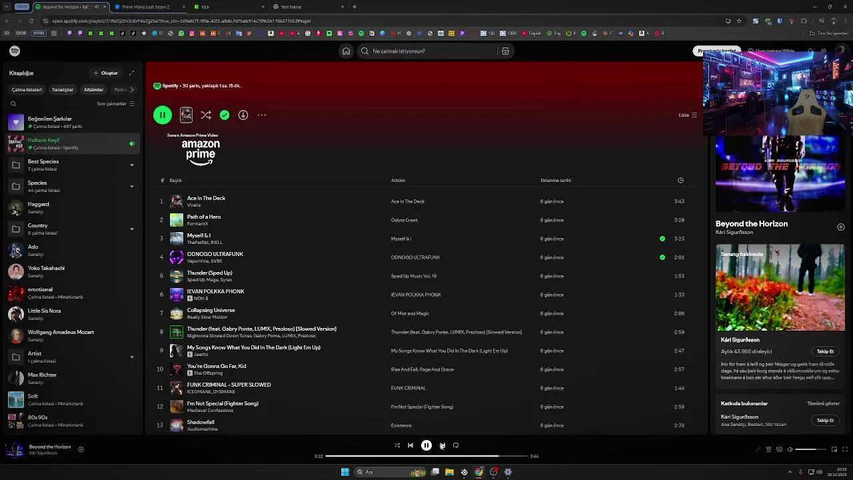This screenshot has height=480, width=853.
Task: Open the mini player icon
Action: (x=834, y=449)
